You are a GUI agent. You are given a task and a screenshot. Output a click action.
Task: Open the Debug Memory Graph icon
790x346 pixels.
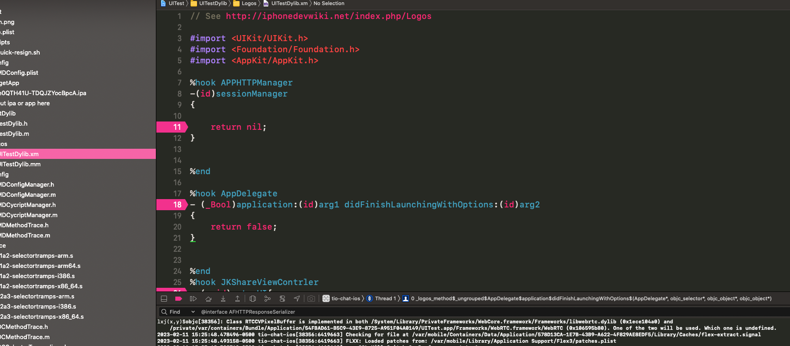coord(267,299)
